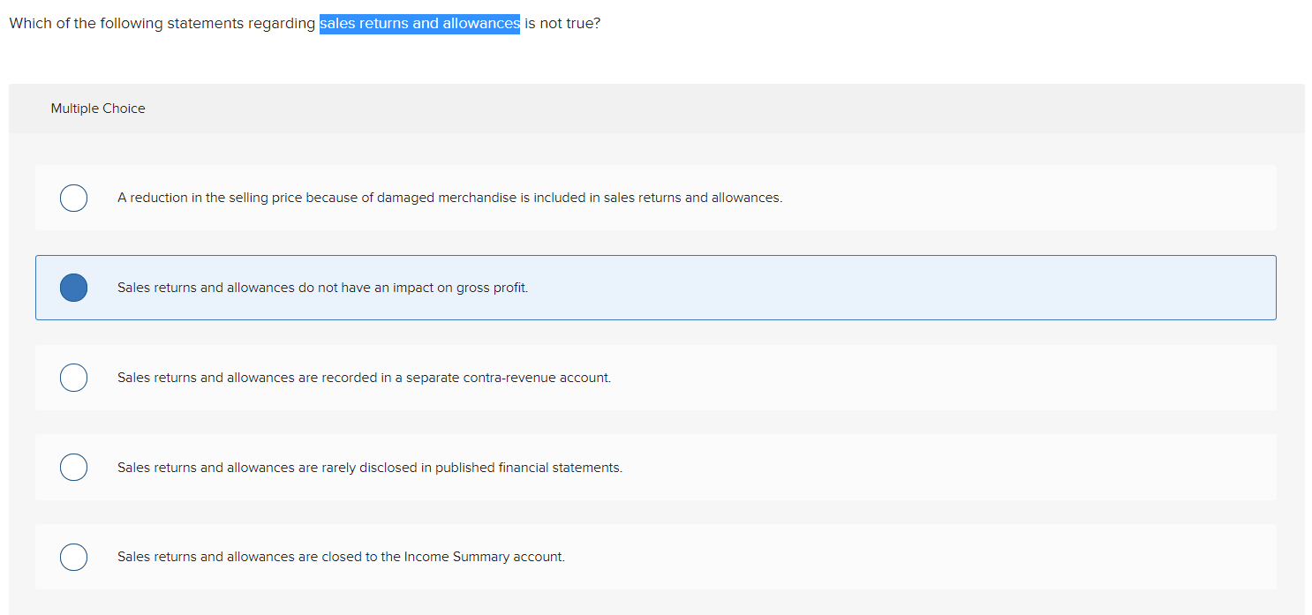Deselect the filled radio button on gross profit answer

coord(73,287)
